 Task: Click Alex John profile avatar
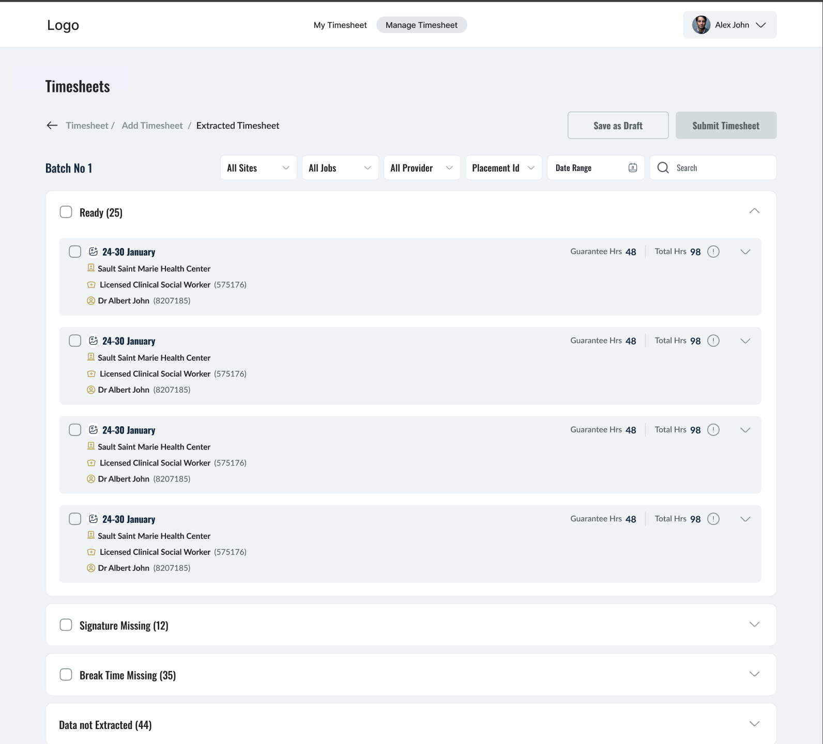[701, 25]
